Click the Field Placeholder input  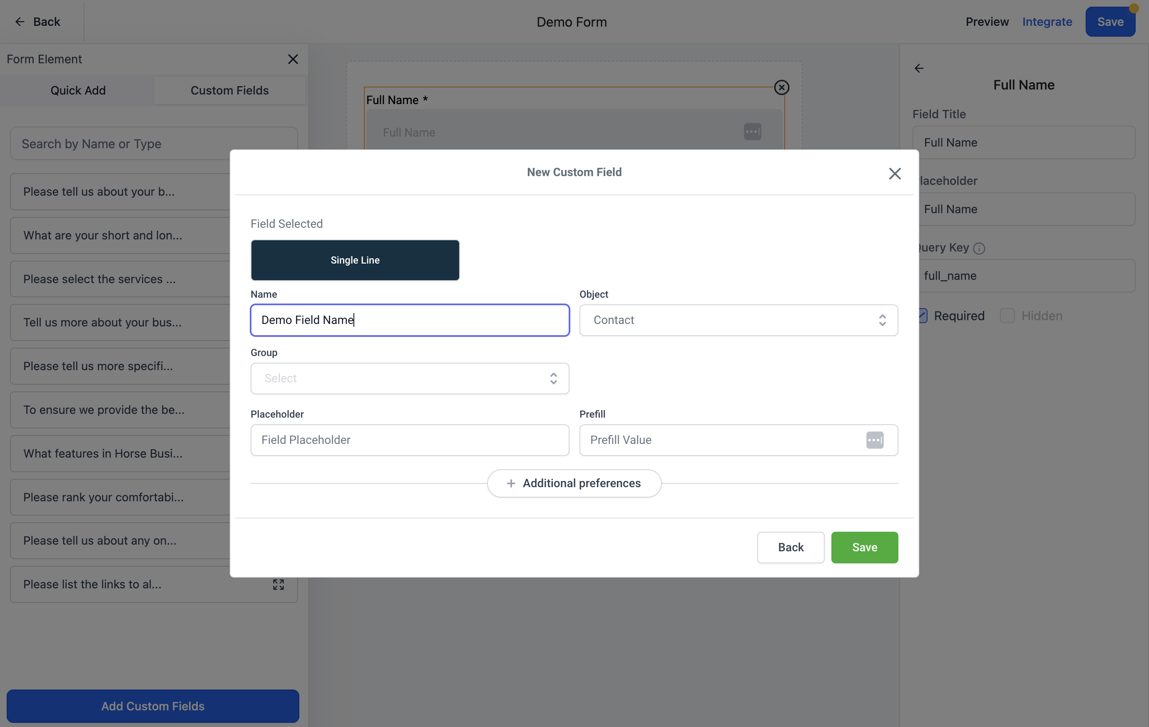point(410,440)
